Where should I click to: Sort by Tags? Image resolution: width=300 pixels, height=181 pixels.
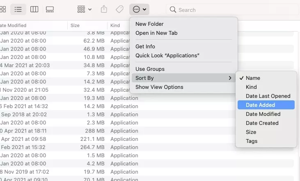point(266,141)
